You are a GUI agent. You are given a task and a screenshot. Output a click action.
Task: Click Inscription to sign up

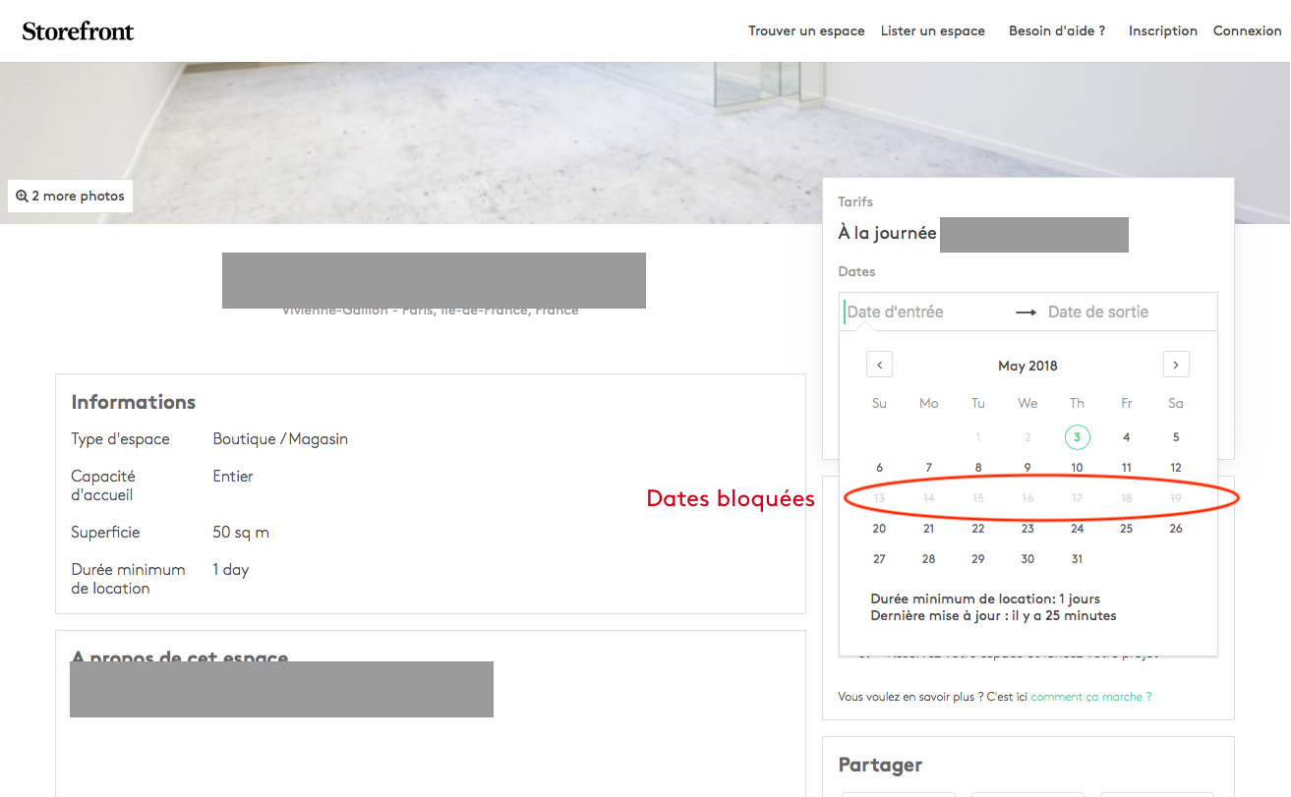(x=1162, y=30)
